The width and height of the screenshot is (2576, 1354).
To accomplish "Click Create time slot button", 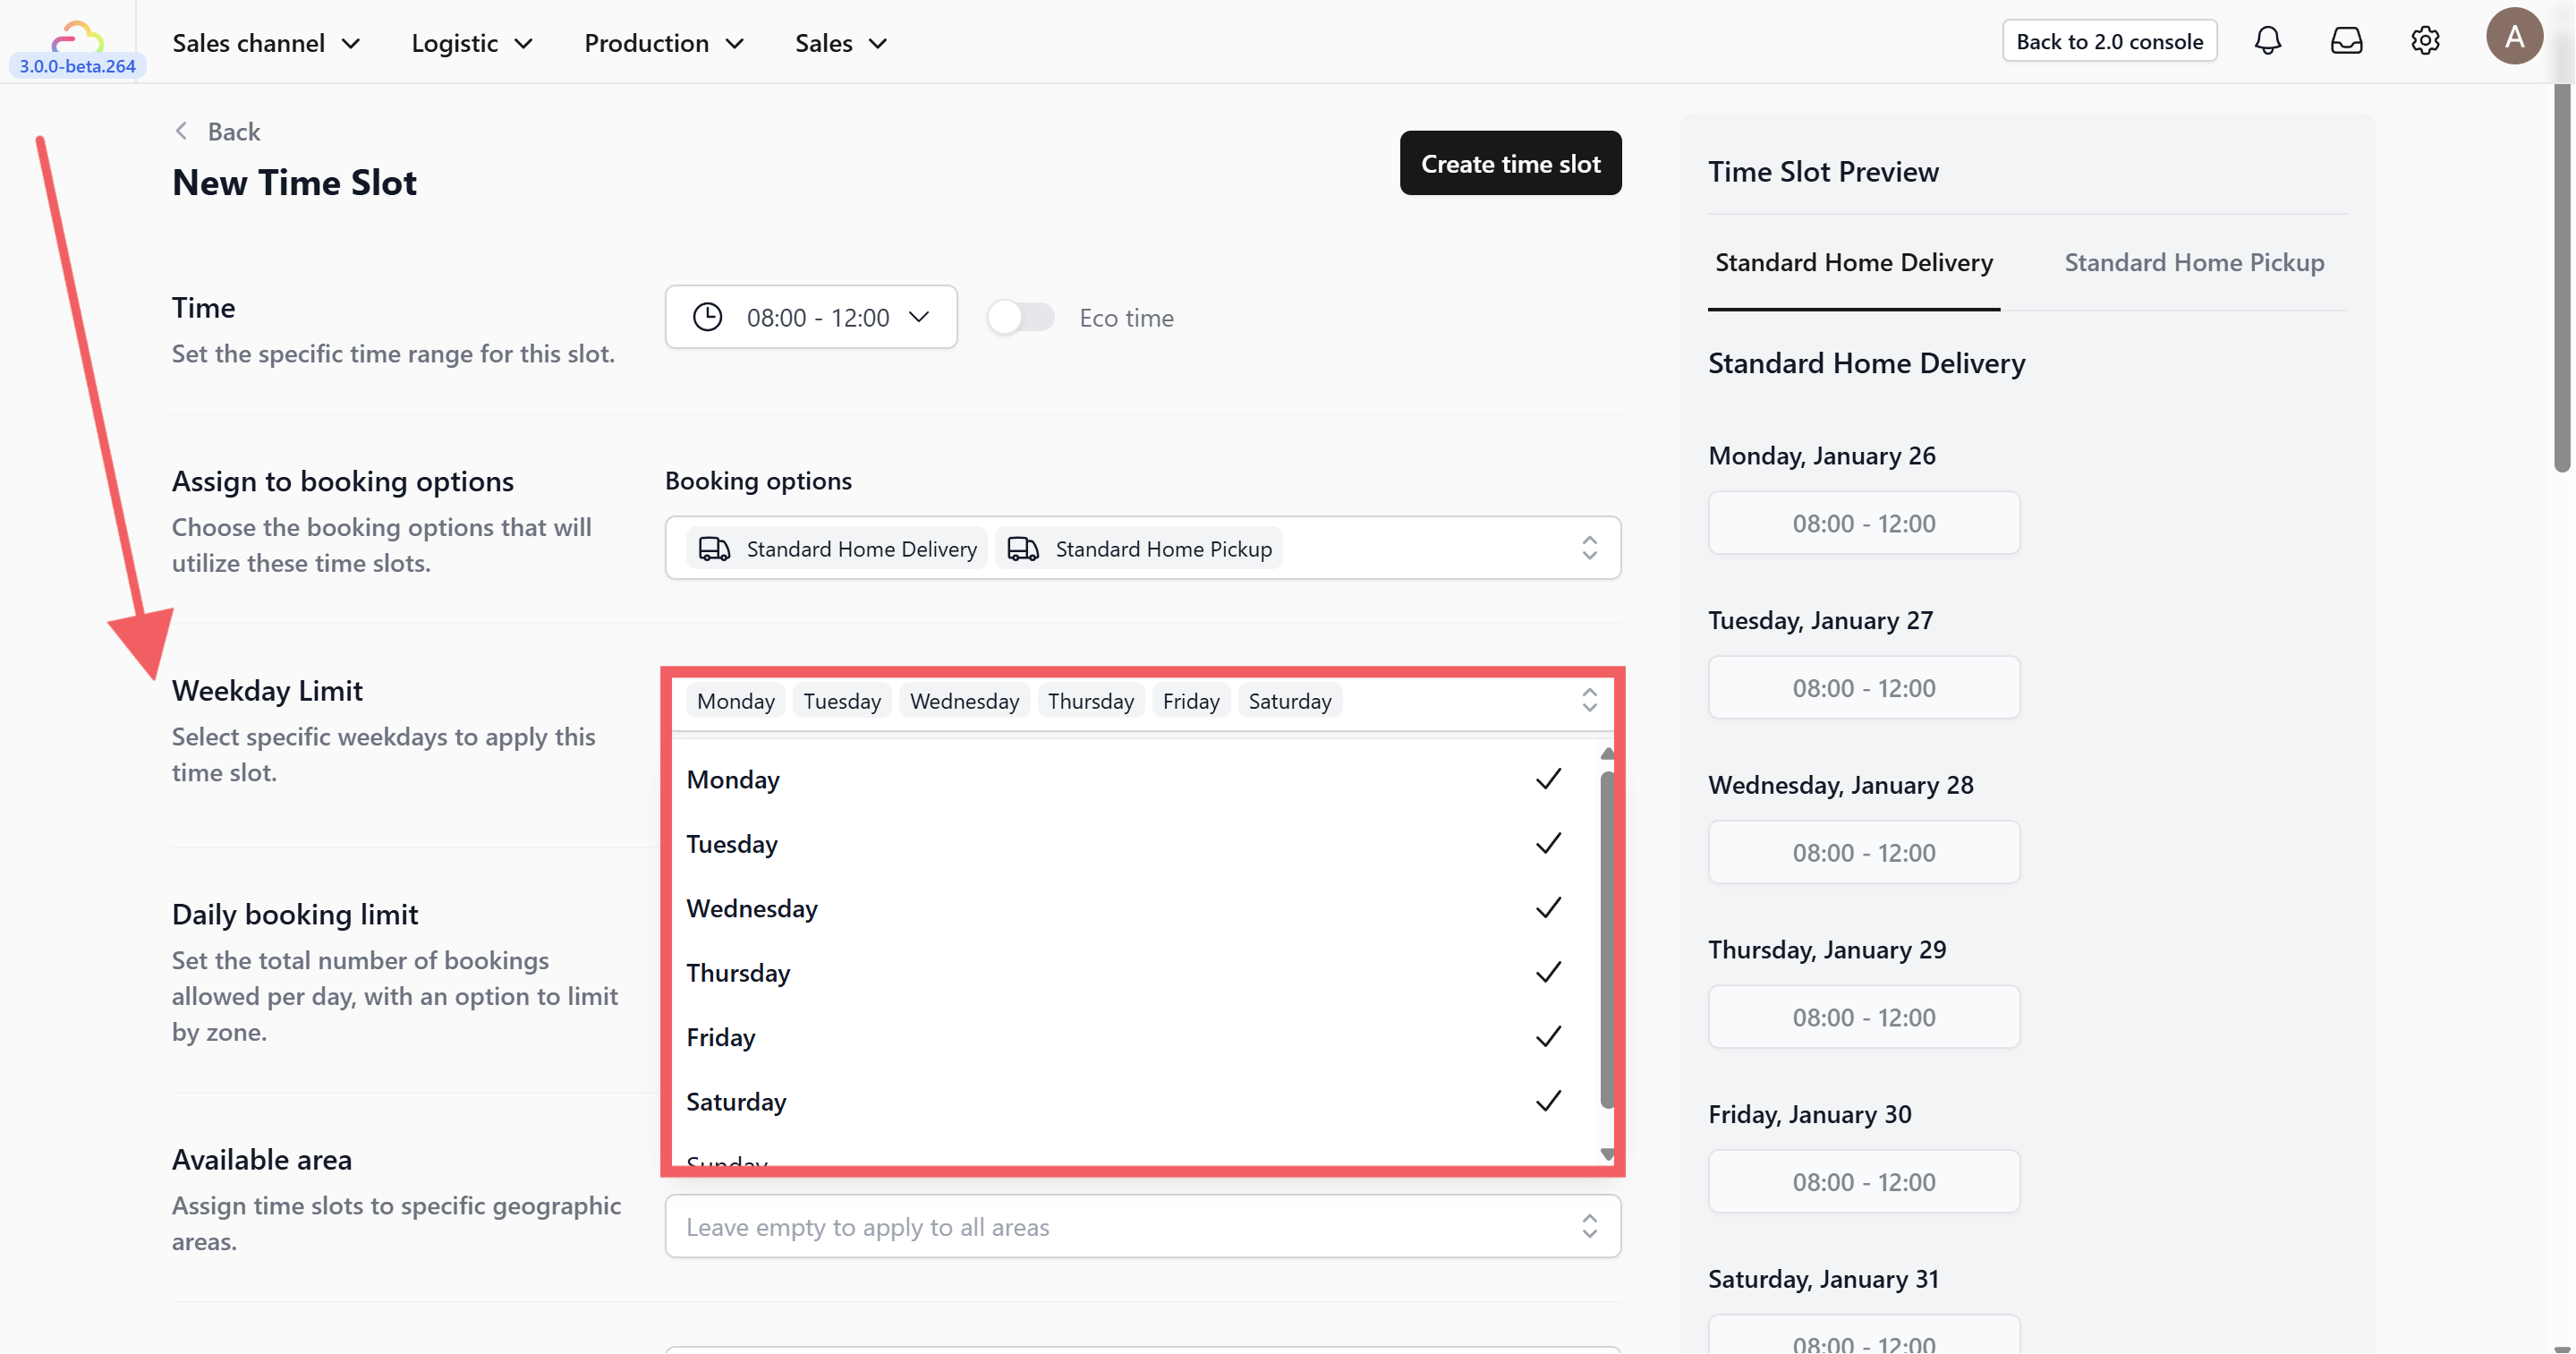I will (1510, 163).
